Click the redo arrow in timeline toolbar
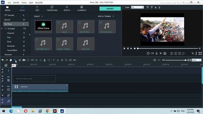Image resolution: width=203 pixels, height=114 pixels. 7,60
